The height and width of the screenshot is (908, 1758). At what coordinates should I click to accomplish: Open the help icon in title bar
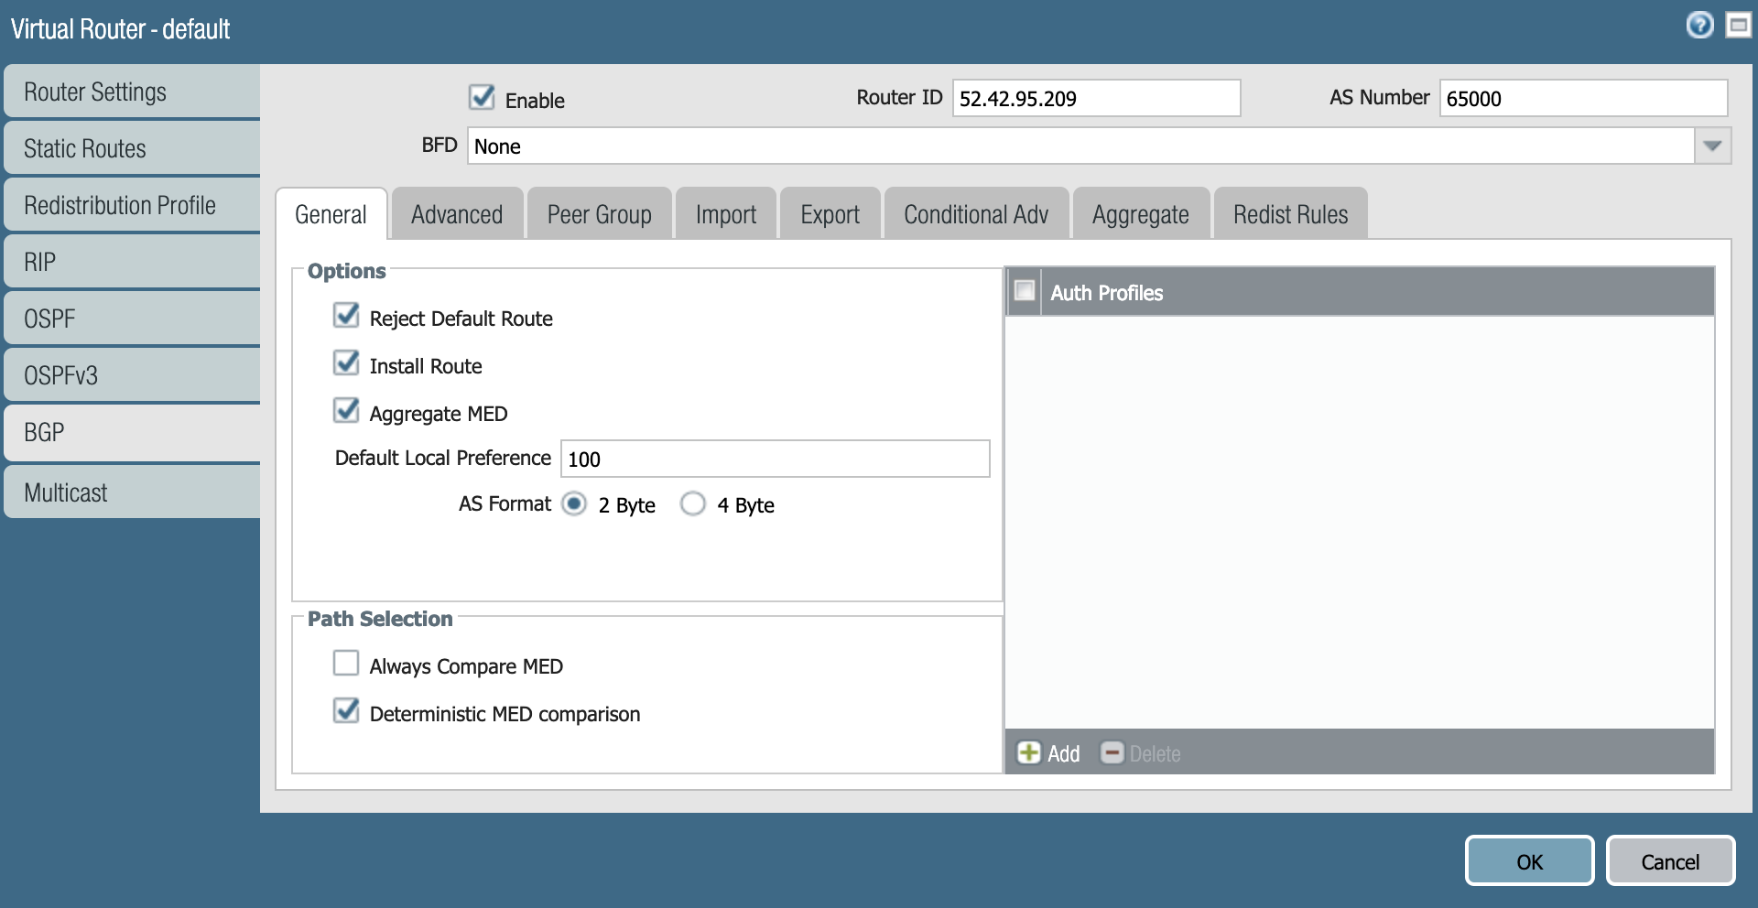pyautogui.click(x=1699, y=26)
